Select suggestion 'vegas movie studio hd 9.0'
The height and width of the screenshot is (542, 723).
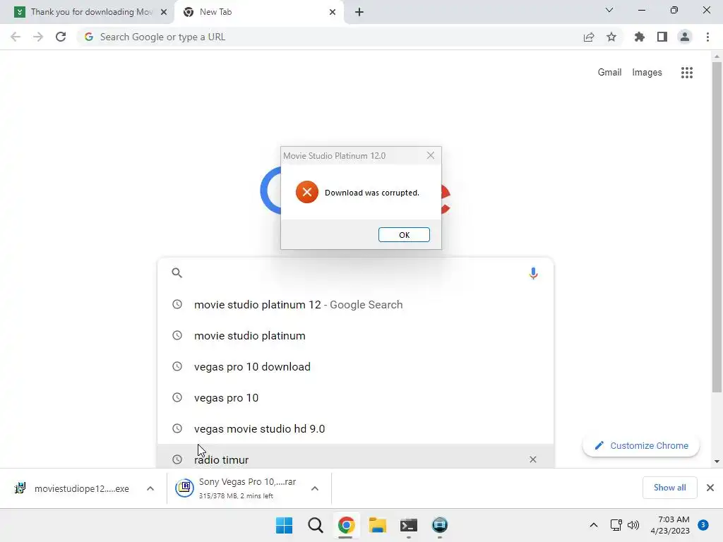coord(355,428)
